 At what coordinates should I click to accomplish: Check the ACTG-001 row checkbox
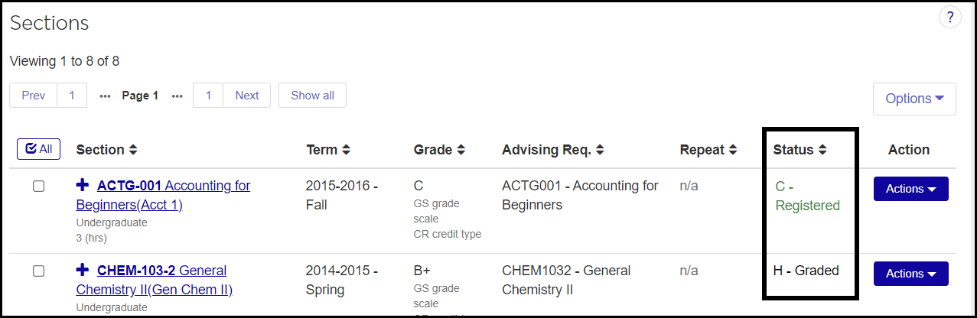click(x=38, y=187)
